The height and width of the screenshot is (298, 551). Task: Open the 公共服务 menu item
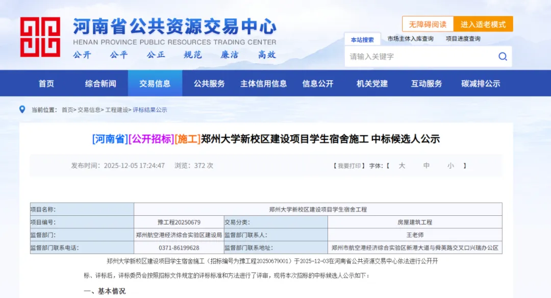[x=210, y=84]
